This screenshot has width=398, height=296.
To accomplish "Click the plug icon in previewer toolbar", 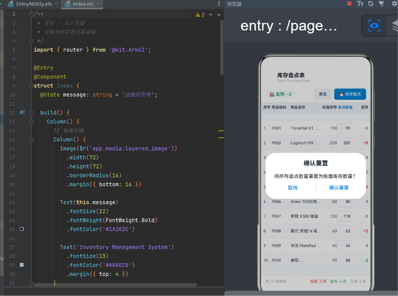I will (x=381, y=4).
